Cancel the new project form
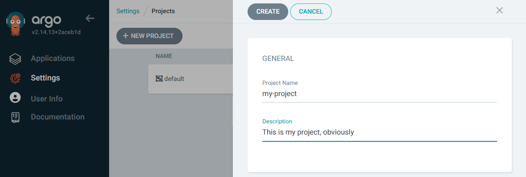526x177 pixels. [x=311, y=12]
